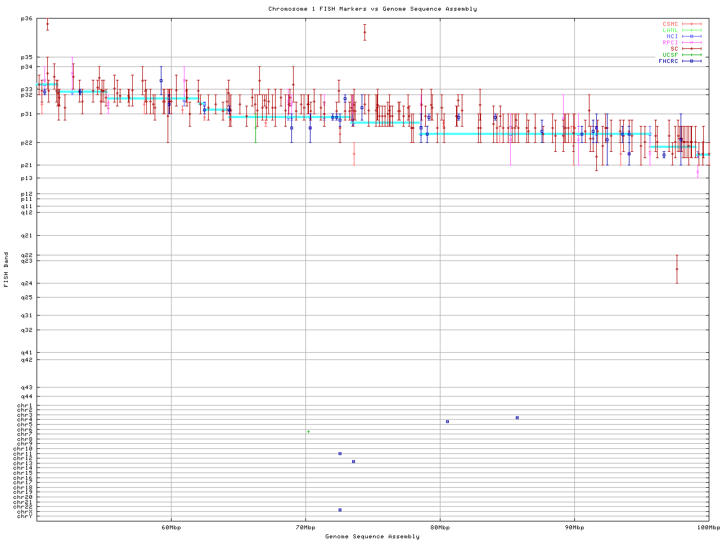
Task: Click the CSMC legend marker line
Action: [691, 24]
